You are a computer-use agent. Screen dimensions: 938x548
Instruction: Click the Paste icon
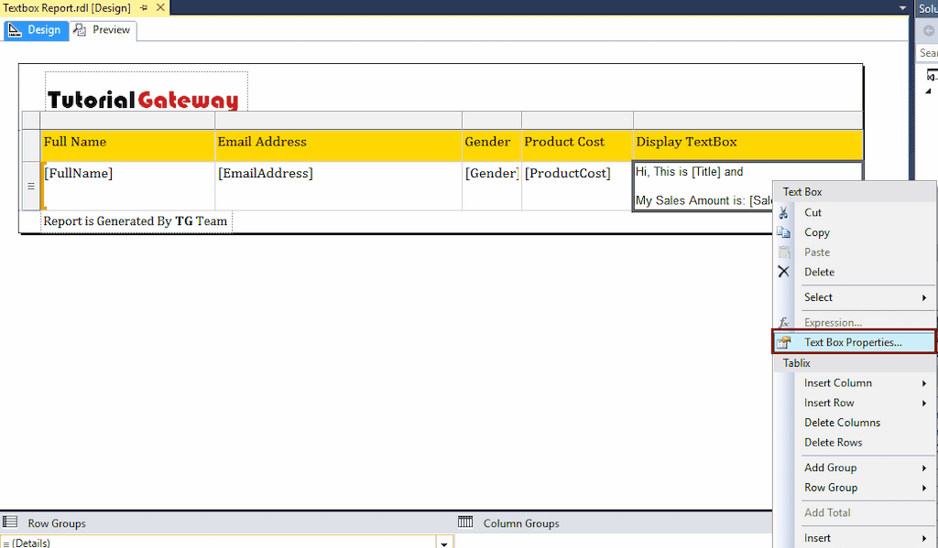point(784,252)
